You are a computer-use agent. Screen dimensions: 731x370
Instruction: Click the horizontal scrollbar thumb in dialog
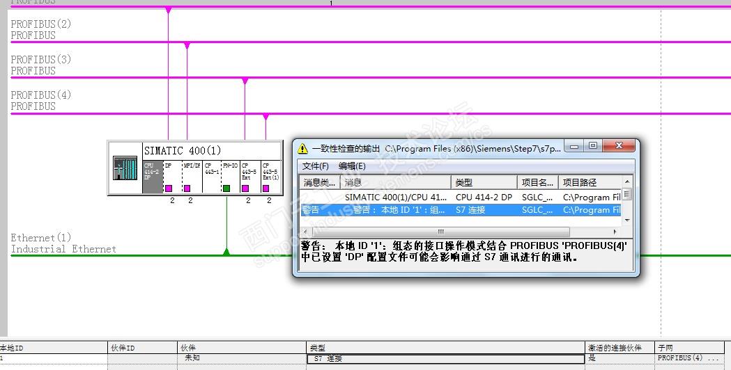[x=440, y=232]
